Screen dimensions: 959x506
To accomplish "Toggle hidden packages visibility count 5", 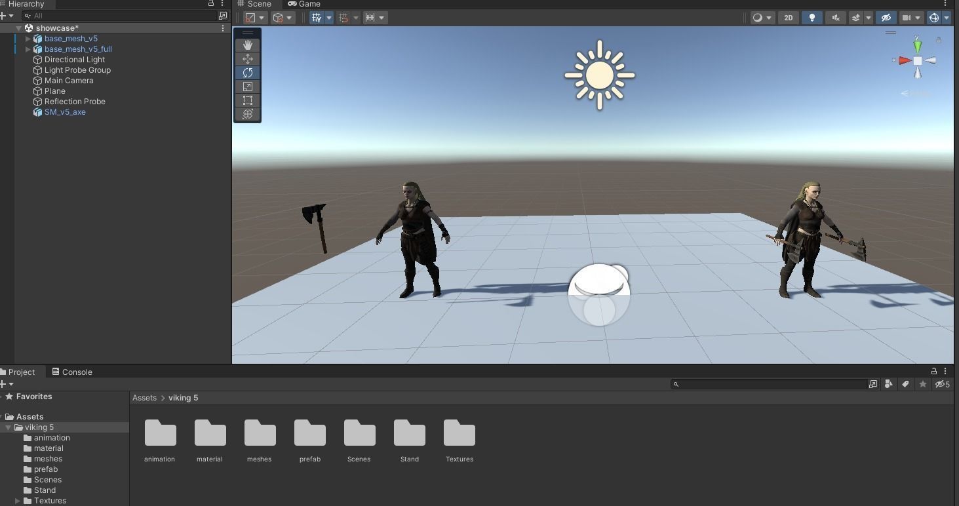I will pos(943,384).
